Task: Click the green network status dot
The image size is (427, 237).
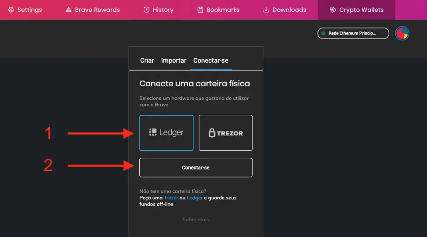Action: [323, 33]
